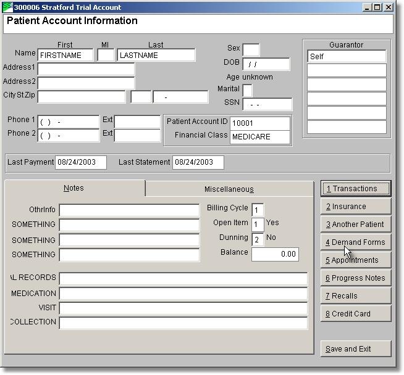Screen dimensions: 404x375
Task: Click the Phone 2 Ext field
Action: point(137,135)
